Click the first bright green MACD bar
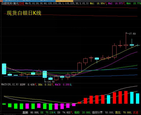 [4, 104]
